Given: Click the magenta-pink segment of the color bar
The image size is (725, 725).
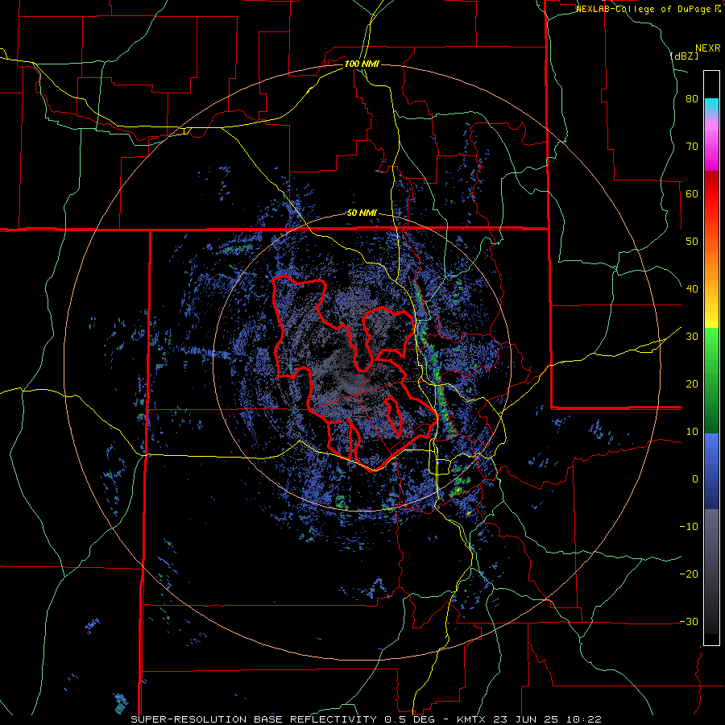Looking at the screenshot, I should pyautogui.click(x=711, y=143).
